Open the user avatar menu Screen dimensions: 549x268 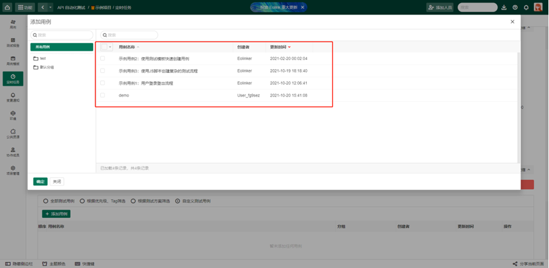538,7
